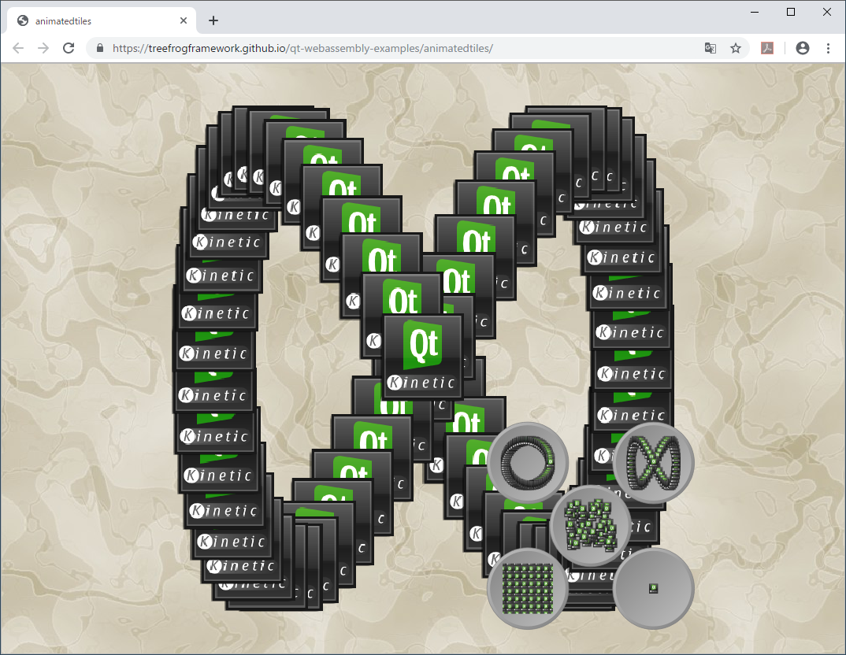This screenshot has height=655, width=846.
Task: Open the Adobe Acrobat extension icon
Action: point(767,48)
